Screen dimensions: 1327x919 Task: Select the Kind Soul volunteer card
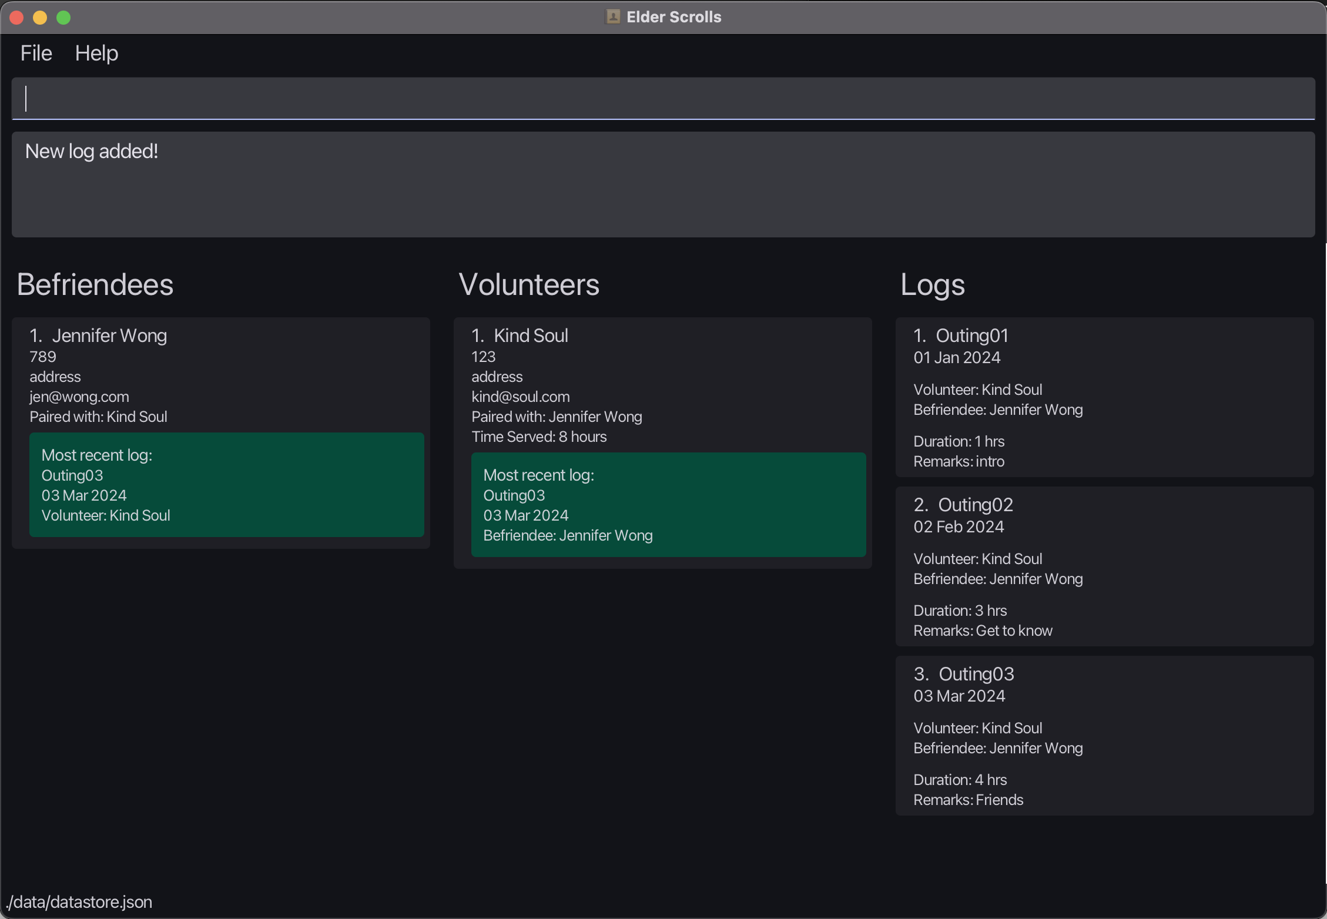pos(663,376)
